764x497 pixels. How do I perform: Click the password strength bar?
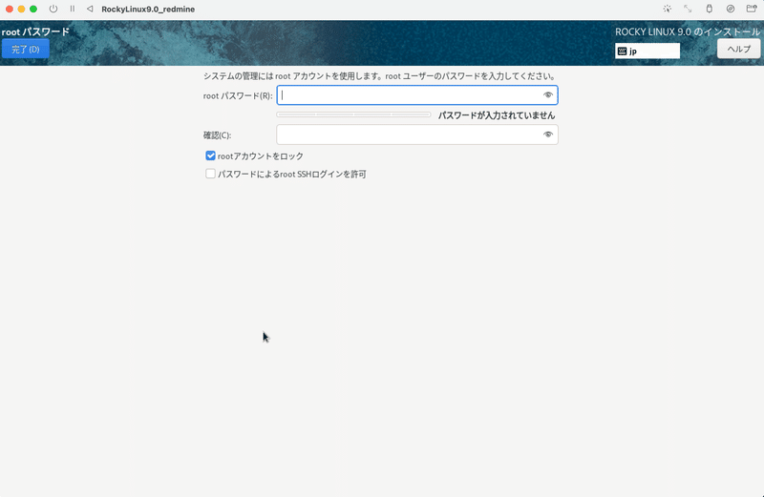353,114
